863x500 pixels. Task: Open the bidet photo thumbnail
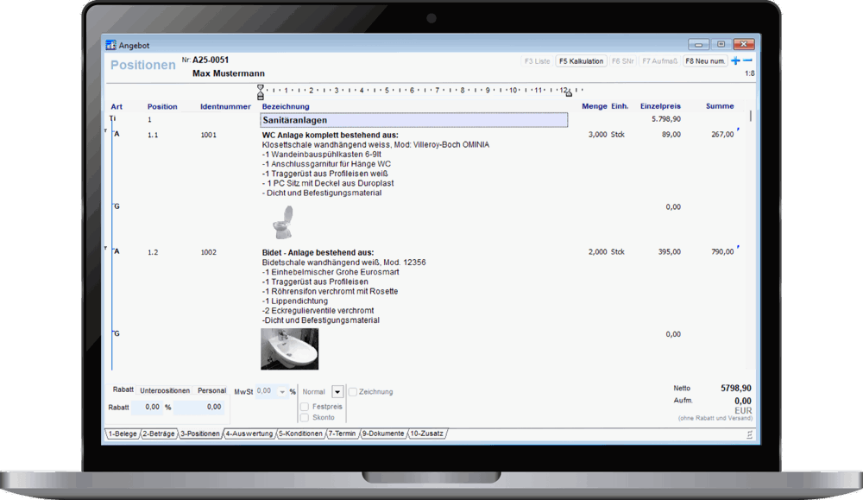[x=289, y=349]
